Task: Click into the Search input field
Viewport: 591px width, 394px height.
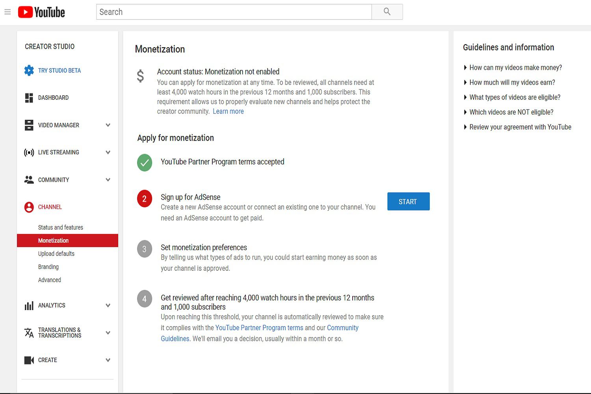Action: pyautogui.click(x=234, y=12)
